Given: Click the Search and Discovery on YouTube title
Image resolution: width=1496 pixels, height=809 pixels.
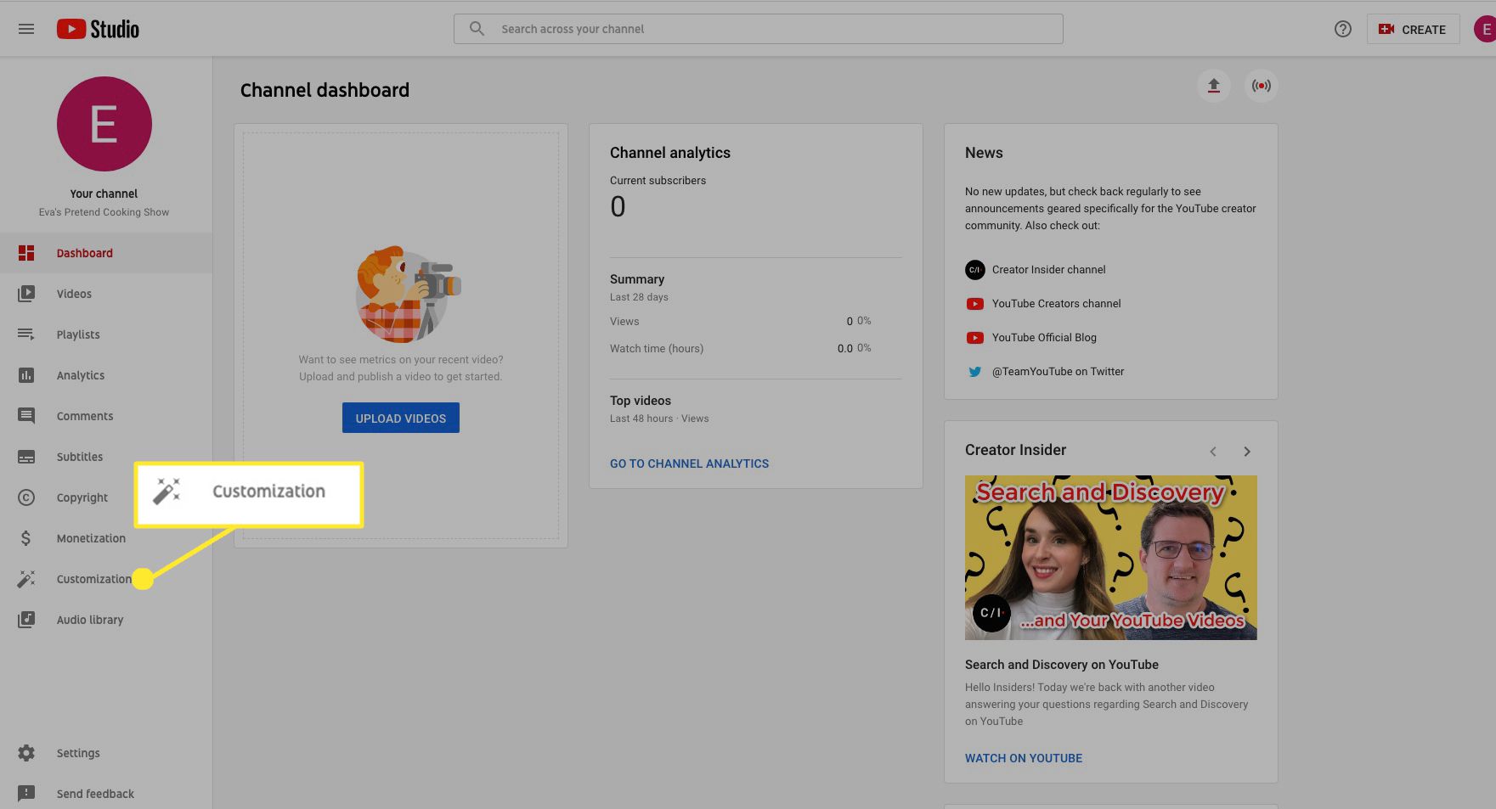Looking at the screenshot, I should [x=1061, y=665].
